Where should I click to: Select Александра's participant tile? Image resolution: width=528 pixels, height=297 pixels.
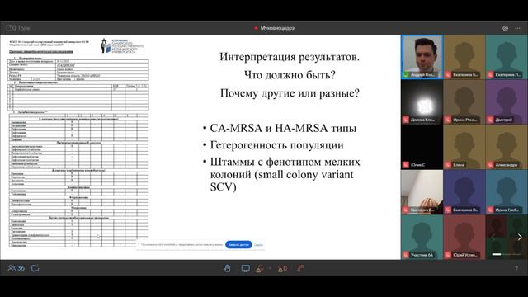tap(507, 147)
